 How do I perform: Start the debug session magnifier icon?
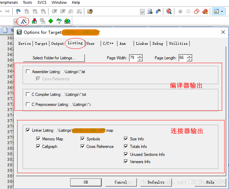169,11
